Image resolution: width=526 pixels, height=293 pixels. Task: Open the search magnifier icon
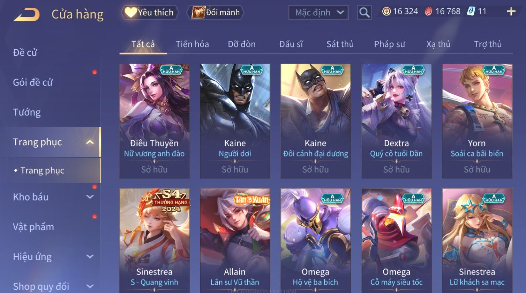pyautogui.click(x=364, y=13)
